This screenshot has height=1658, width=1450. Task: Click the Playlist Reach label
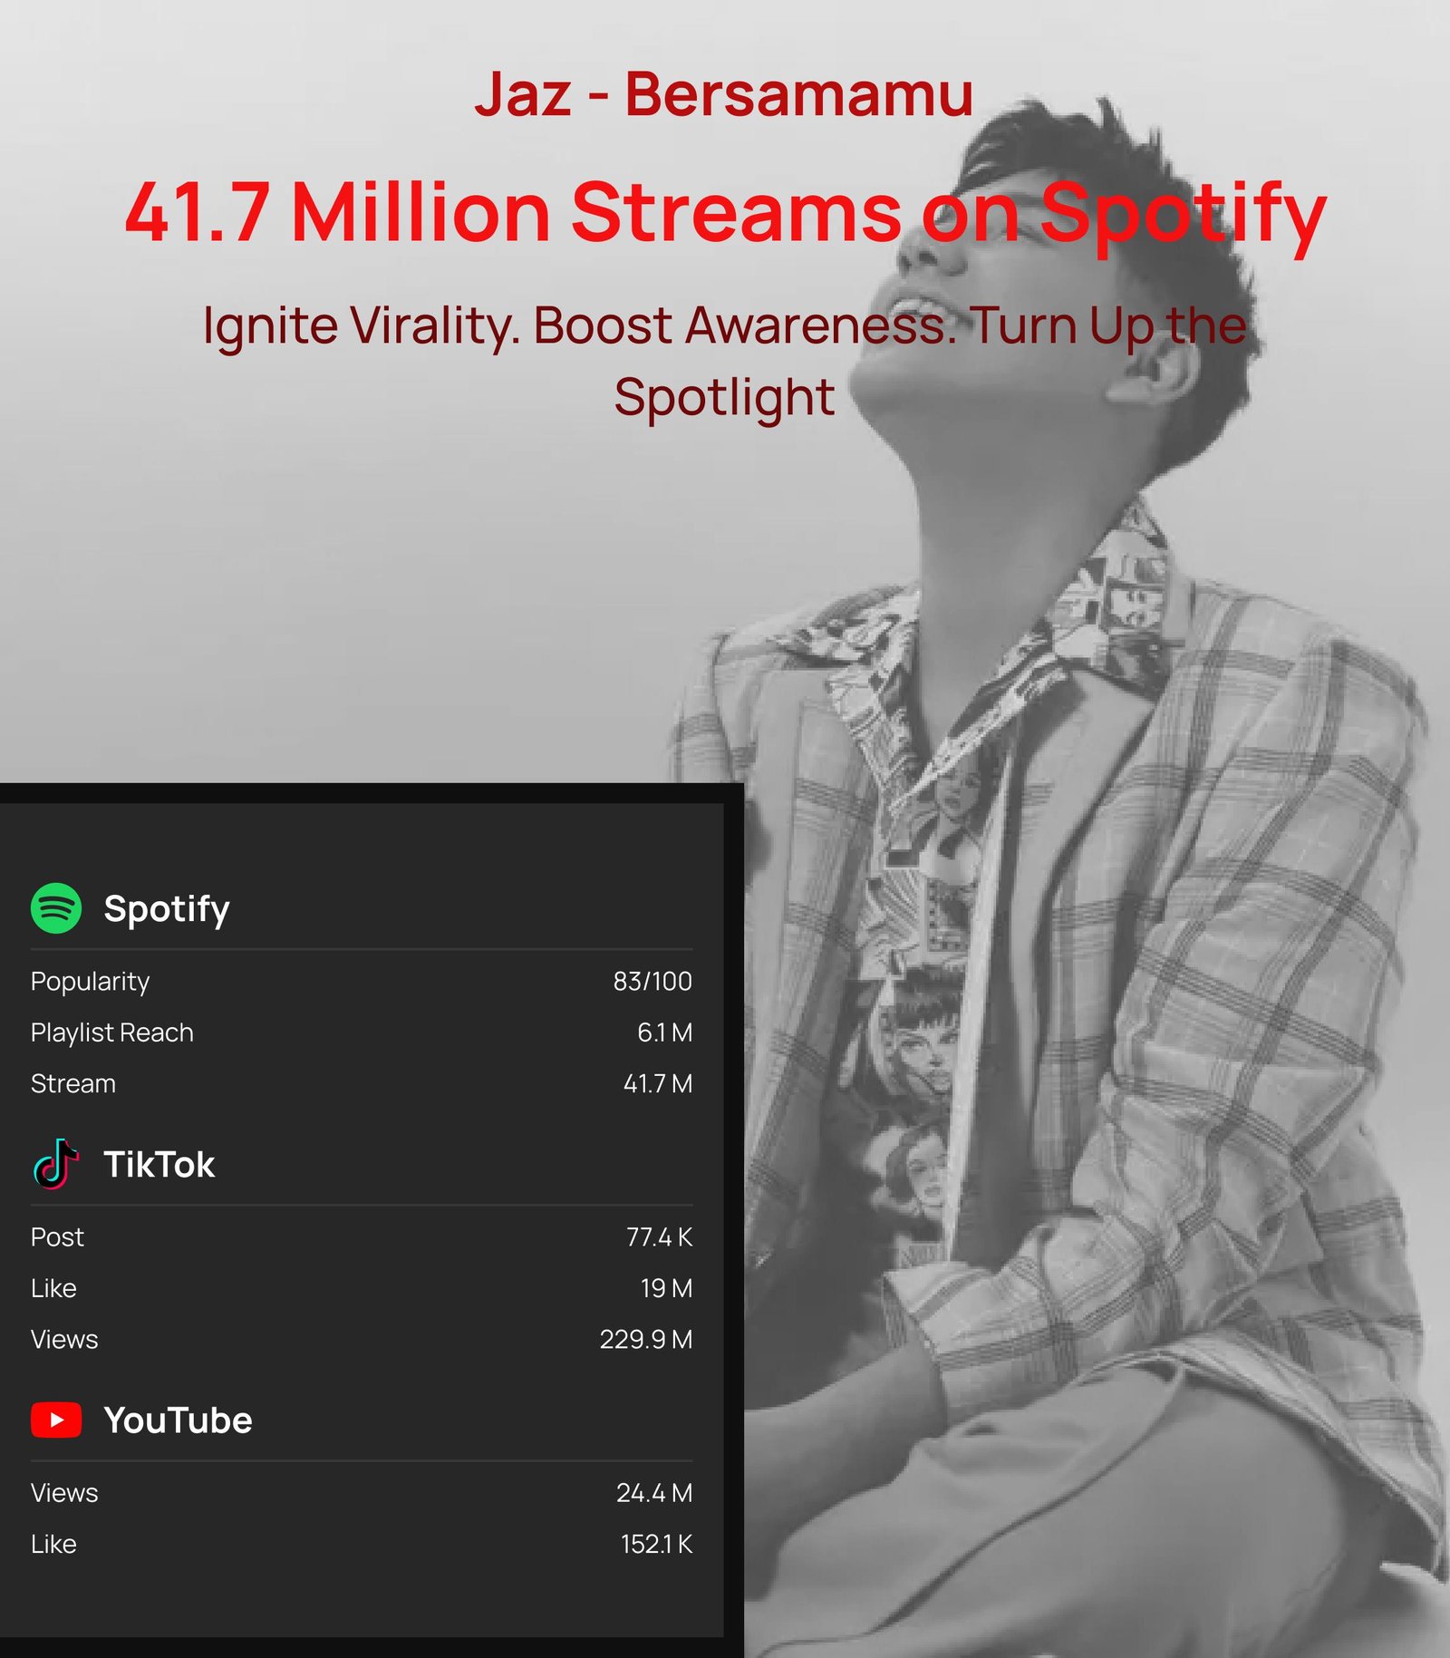(112, 1033)
